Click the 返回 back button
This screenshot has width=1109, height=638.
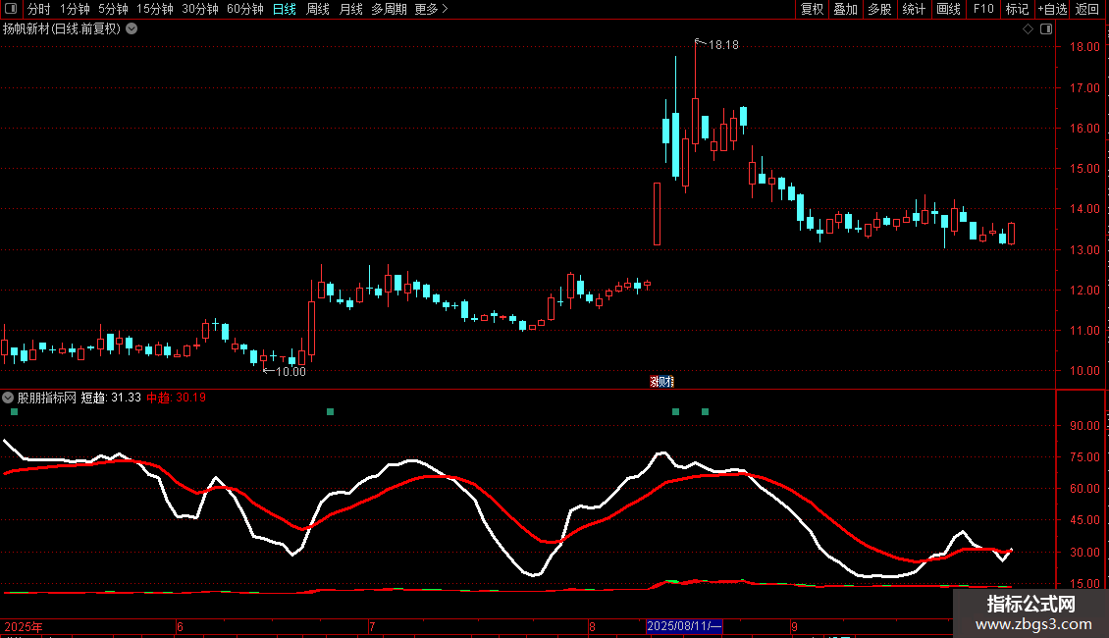(1087, 9)
